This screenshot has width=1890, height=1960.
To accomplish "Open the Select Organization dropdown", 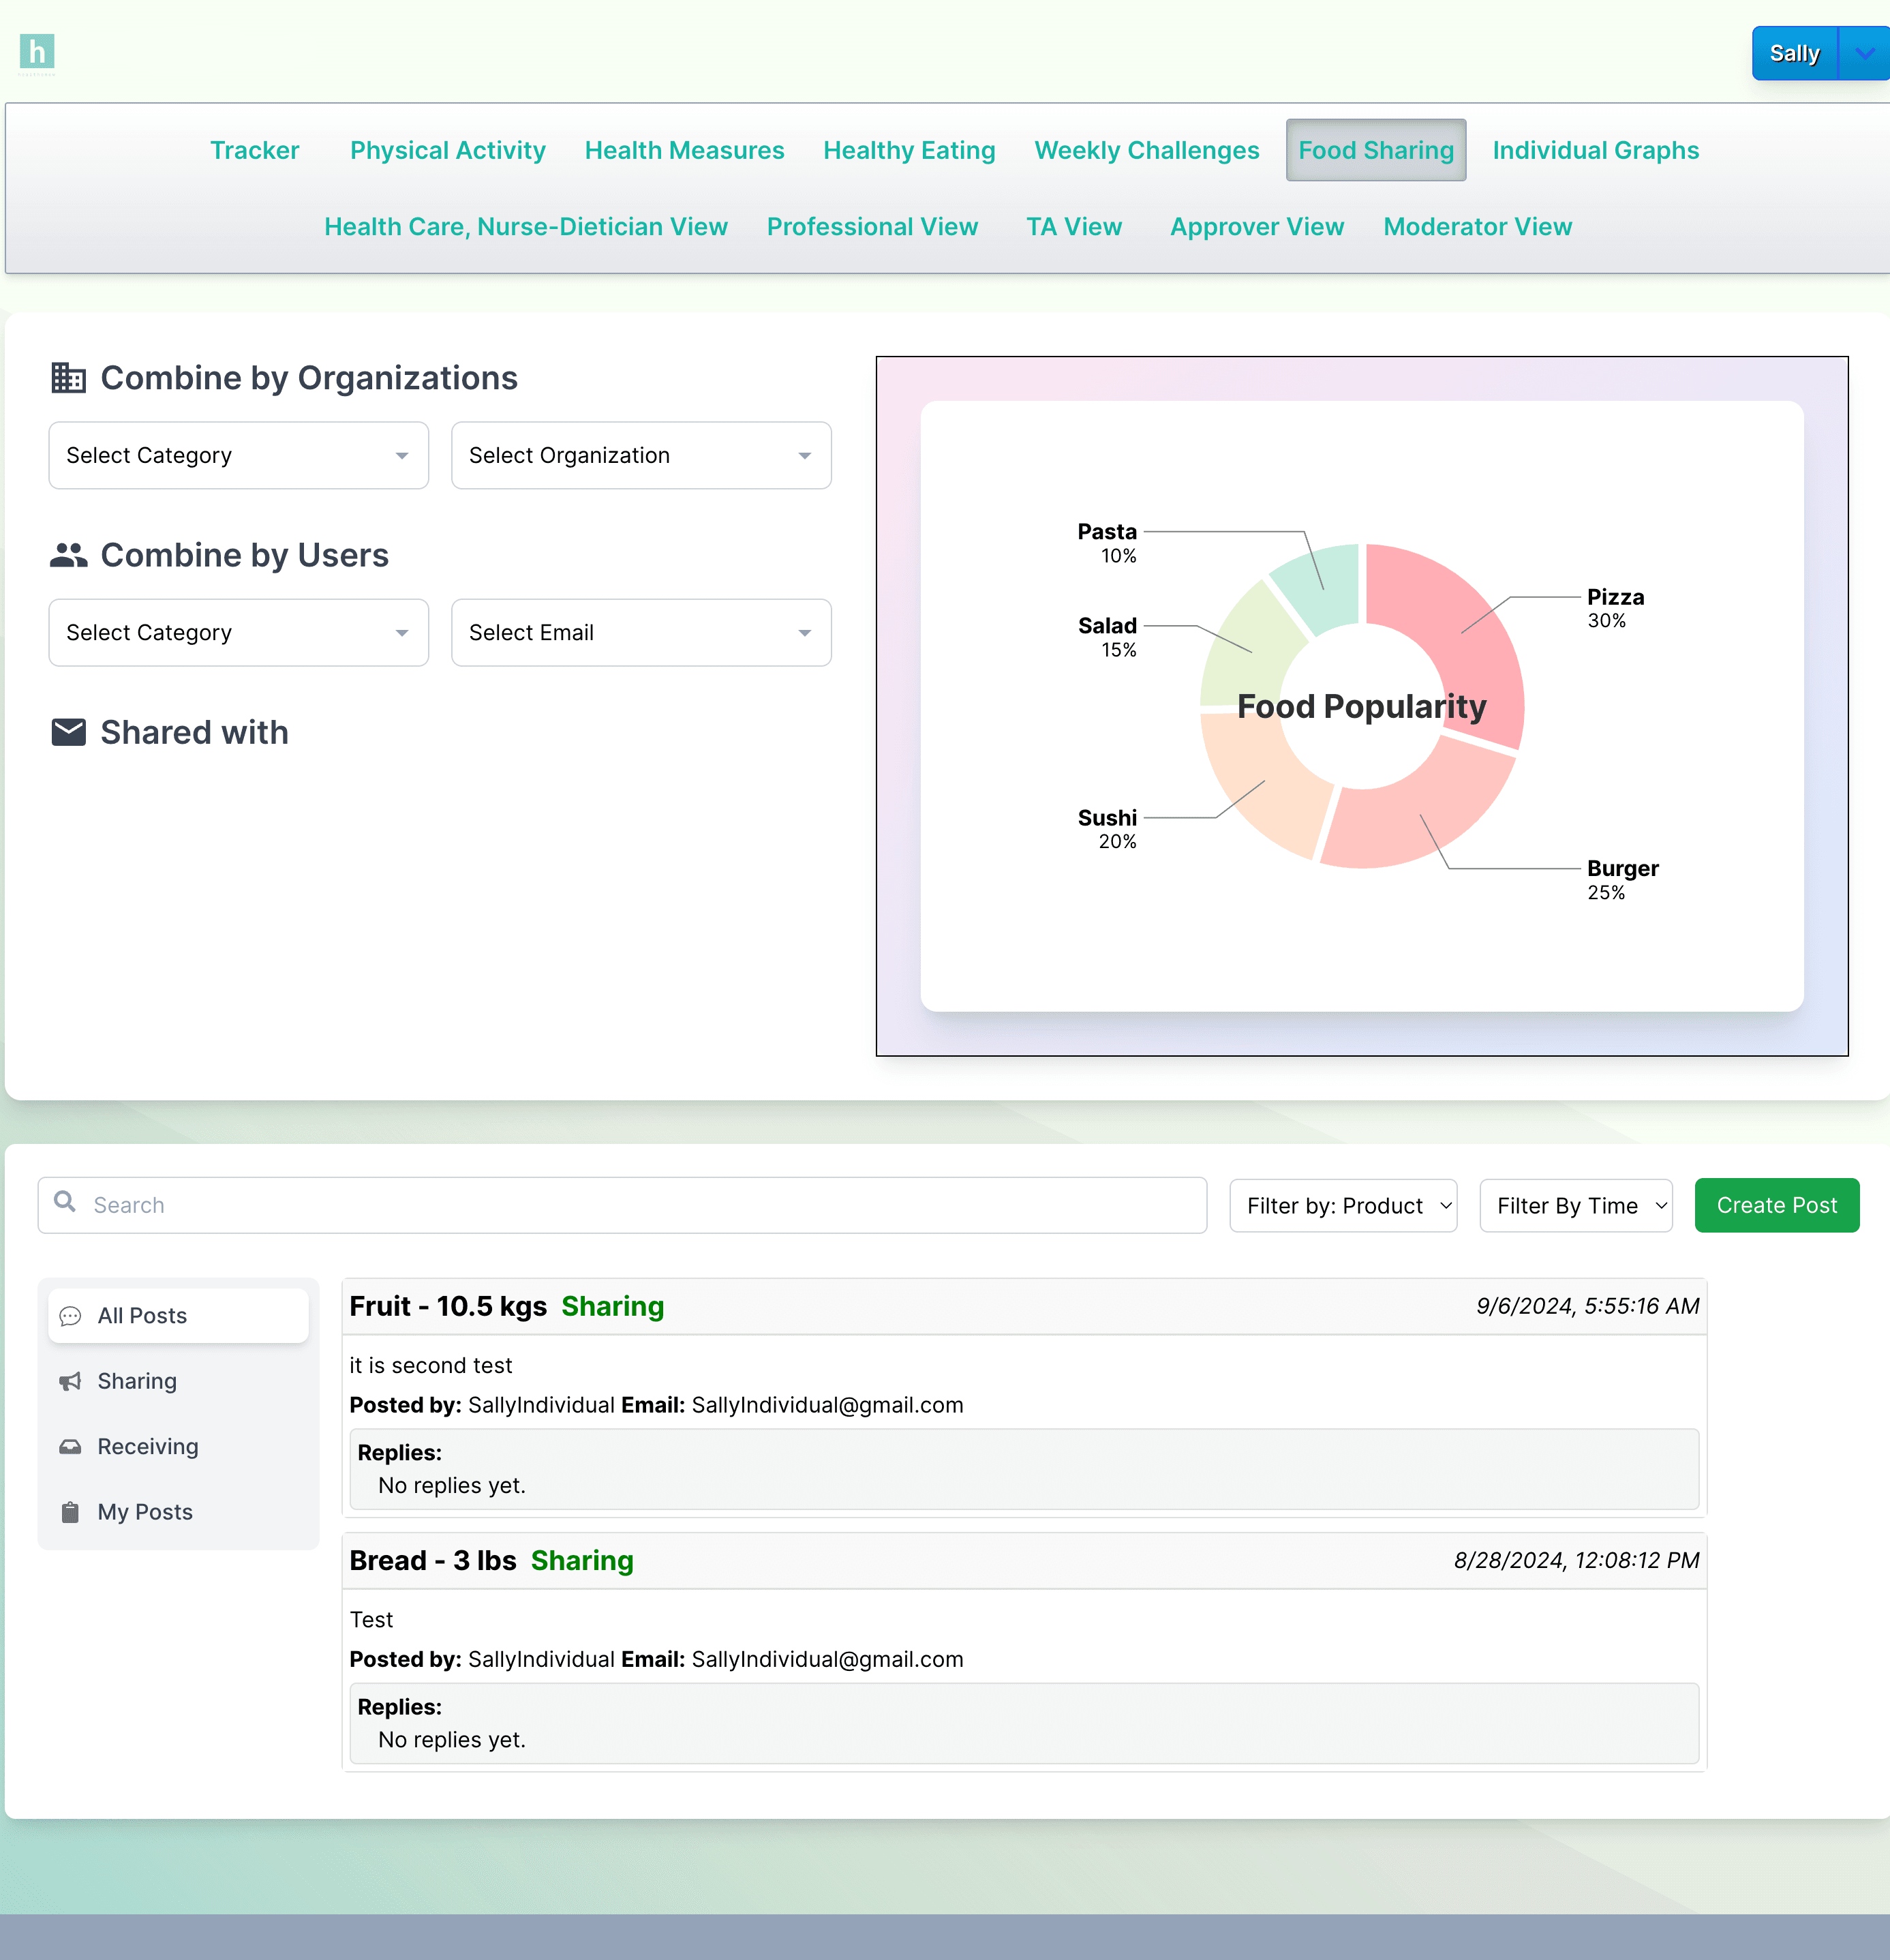I will tap(640, 456).
